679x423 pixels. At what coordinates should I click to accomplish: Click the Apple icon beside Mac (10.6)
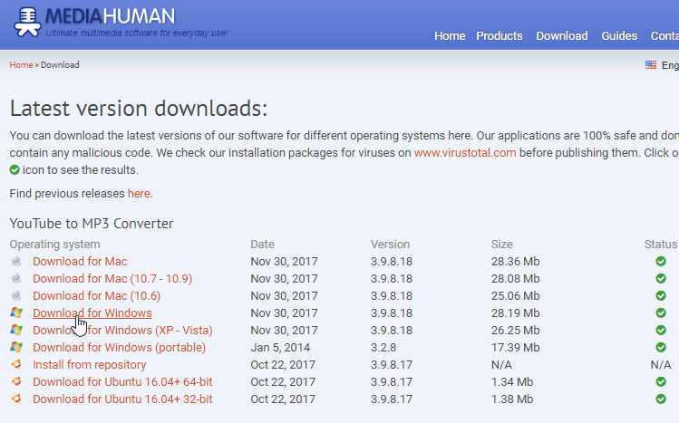pyautogui.click(x=16, y=295)
